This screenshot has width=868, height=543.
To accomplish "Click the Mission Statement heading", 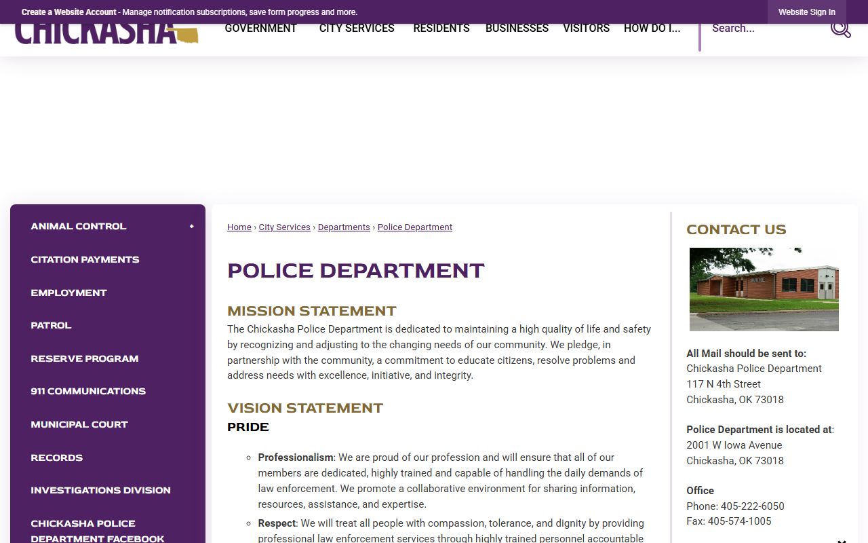I will click(312, 311).
